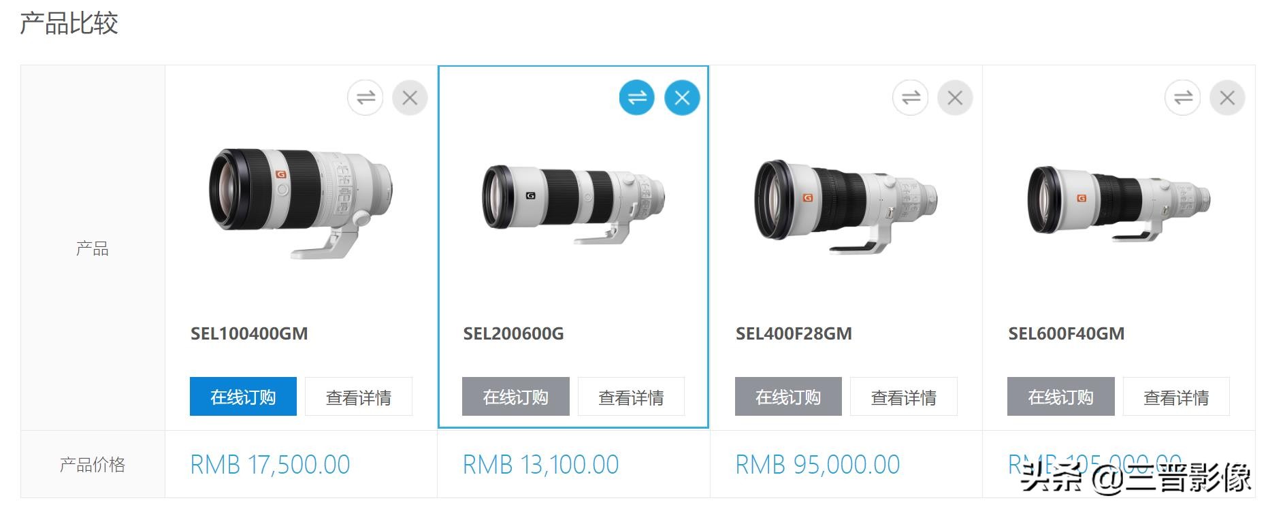This screenshot has width=1268, height=509.
Task: Click the SEL400F28GM lens image
Action: (x=846, y=205)
